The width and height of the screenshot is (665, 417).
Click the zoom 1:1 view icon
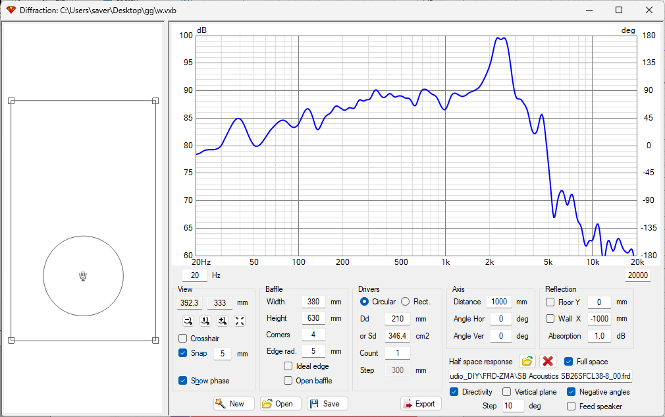tap(205, 321)
